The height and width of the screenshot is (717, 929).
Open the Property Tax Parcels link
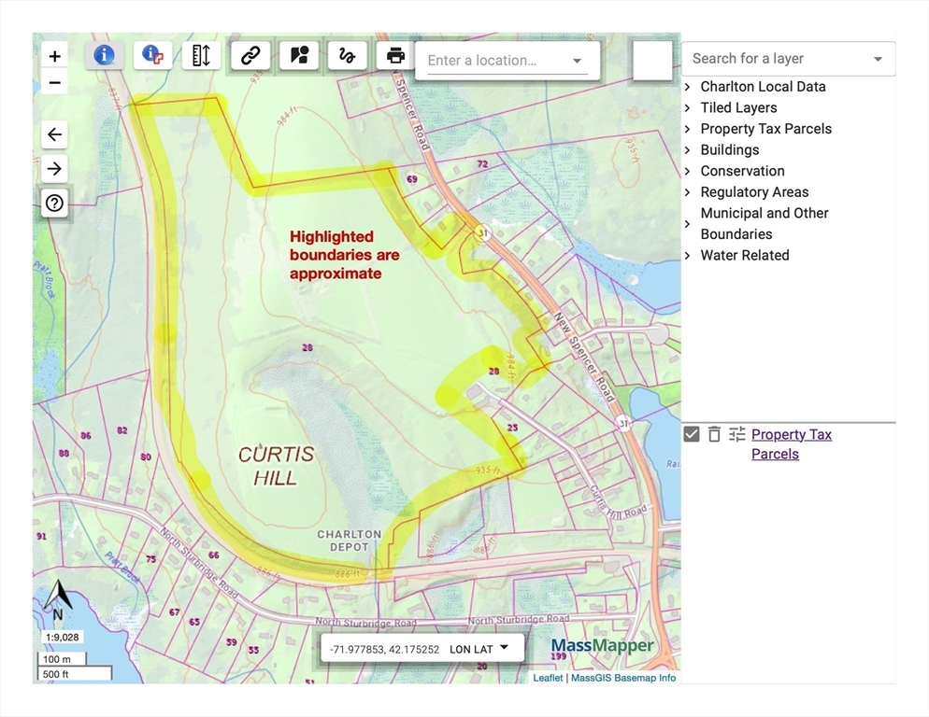[x=791, y=434]
